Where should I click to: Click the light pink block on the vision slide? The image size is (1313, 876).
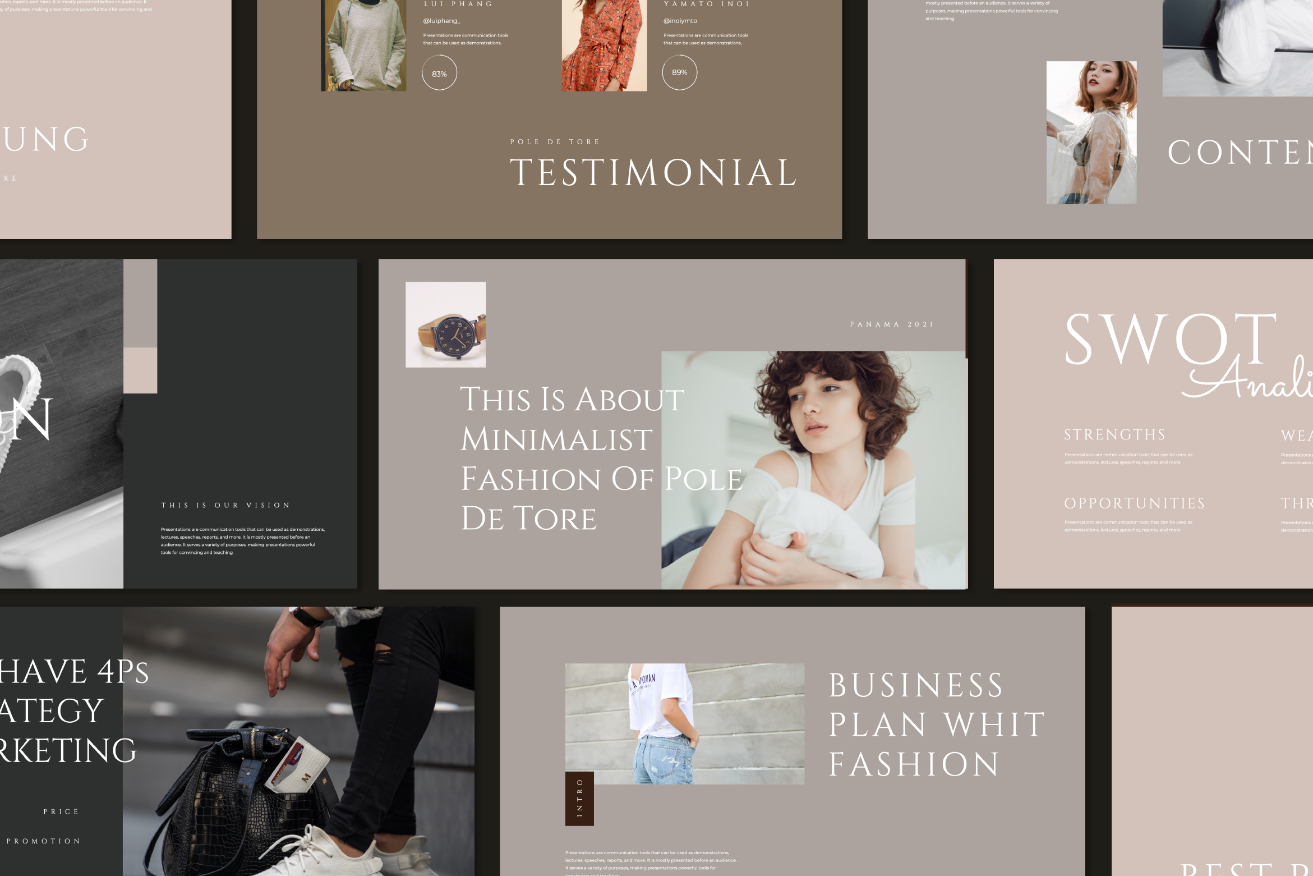pyautogui.click(x=140, y=370)
